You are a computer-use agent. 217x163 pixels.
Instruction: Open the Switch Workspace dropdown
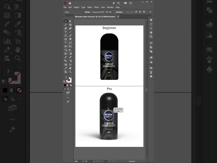131,3
